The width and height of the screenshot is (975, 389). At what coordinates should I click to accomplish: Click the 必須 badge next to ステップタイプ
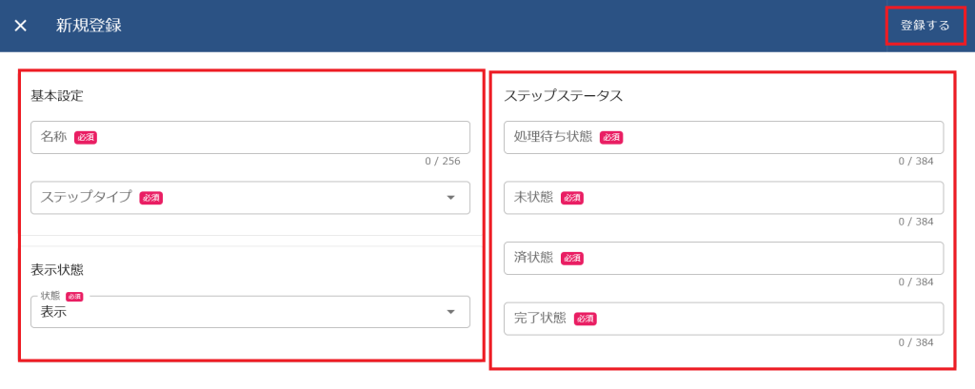(x=150, y=198)
